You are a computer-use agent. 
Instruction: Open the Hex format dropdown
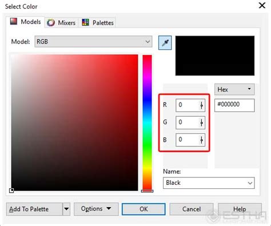(x=234, y=89)
